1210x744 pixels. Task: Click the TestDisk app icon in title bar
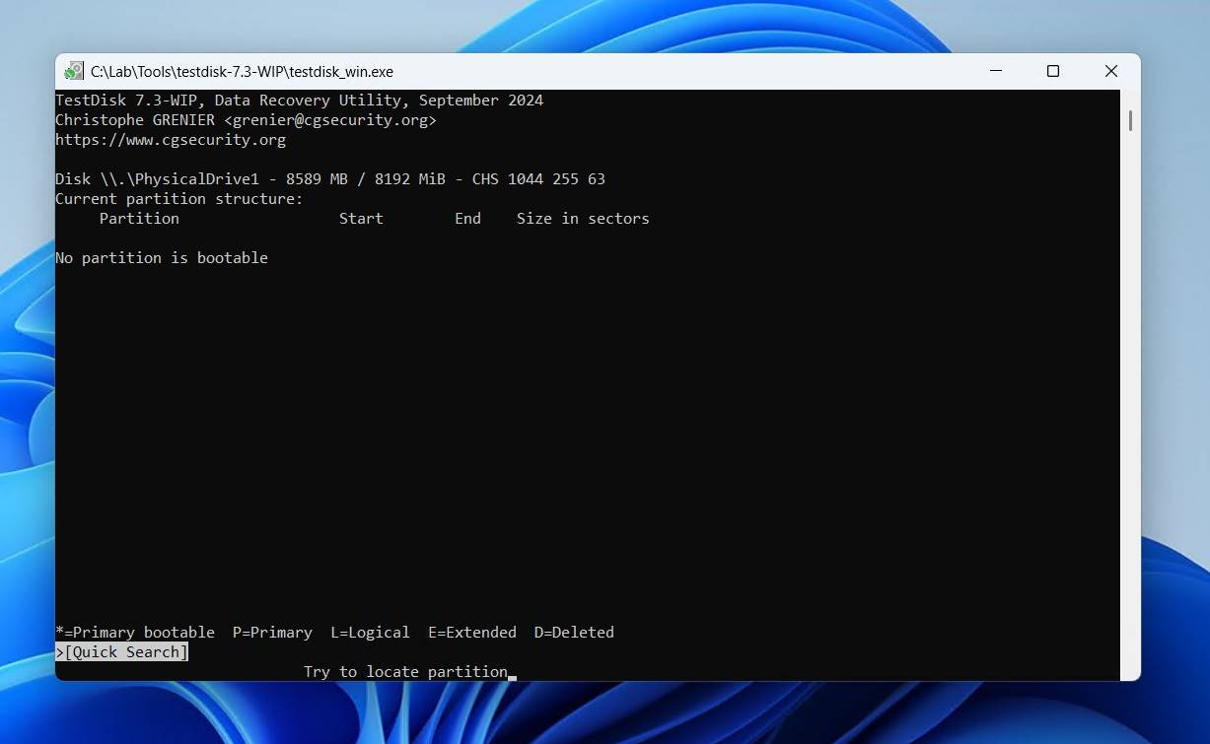pos(74,71)
